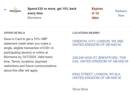Click the 'Valid every' text in the offer terms
The height and width of the screenshot is (96, 132).
(45, 57)
